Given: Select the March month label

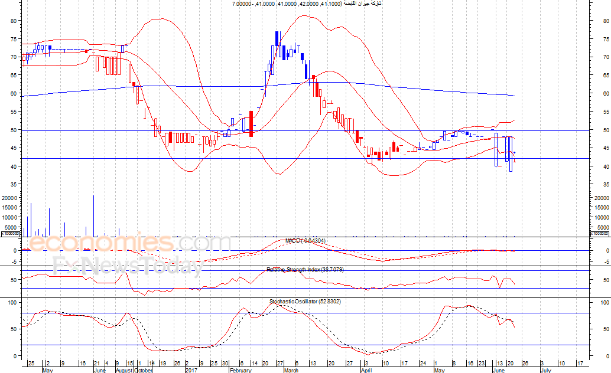Looking at the screenshot, I should [290, 371].
